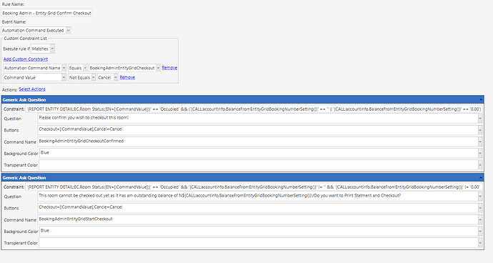Expand dropdown of 'Cancle=Cancel' Buttons field
Image resolution: width=493 pixels, height=263 pixels.
(x=480, y=208)
